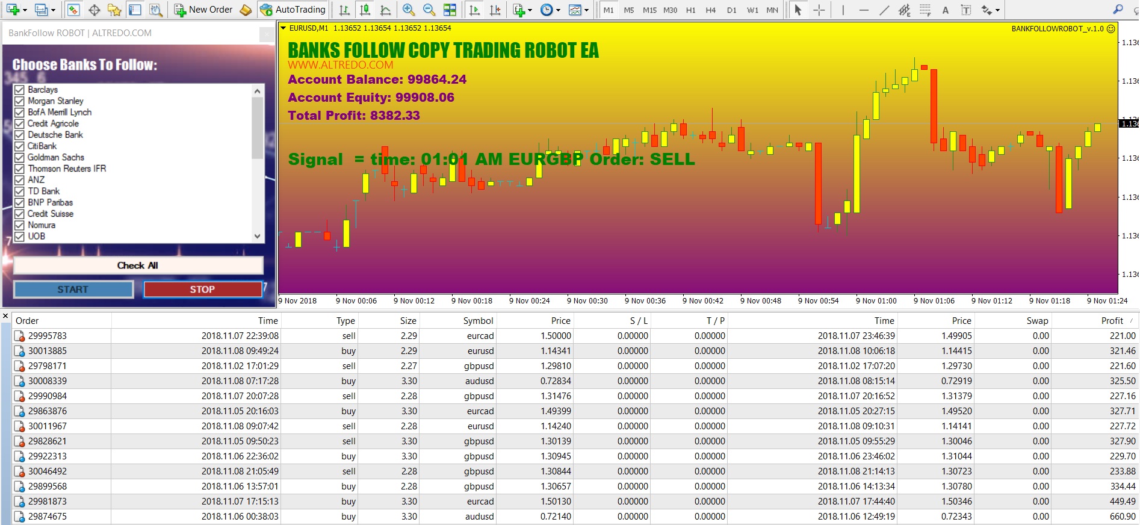Toggle the Deutsche Bank checkbox

pos(19,135)
